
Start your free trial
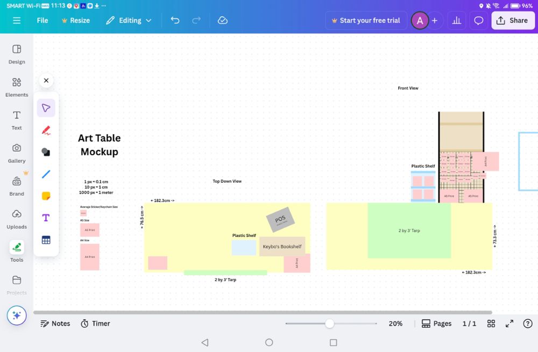(366, 20)
